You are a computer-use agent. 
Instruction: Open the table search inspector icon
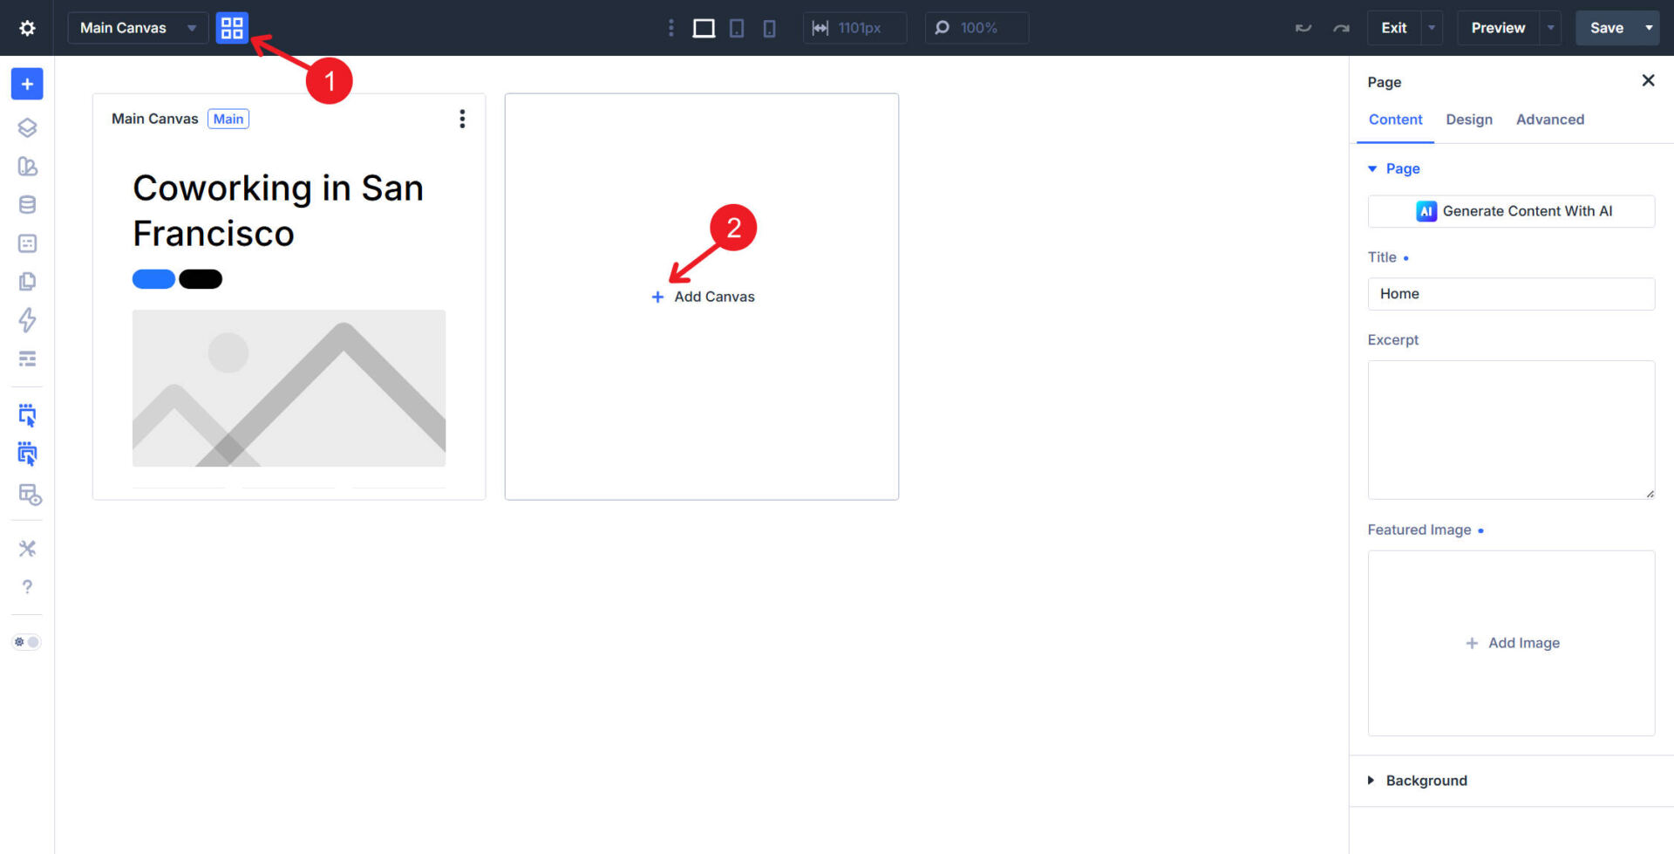[x=30, y=495]
